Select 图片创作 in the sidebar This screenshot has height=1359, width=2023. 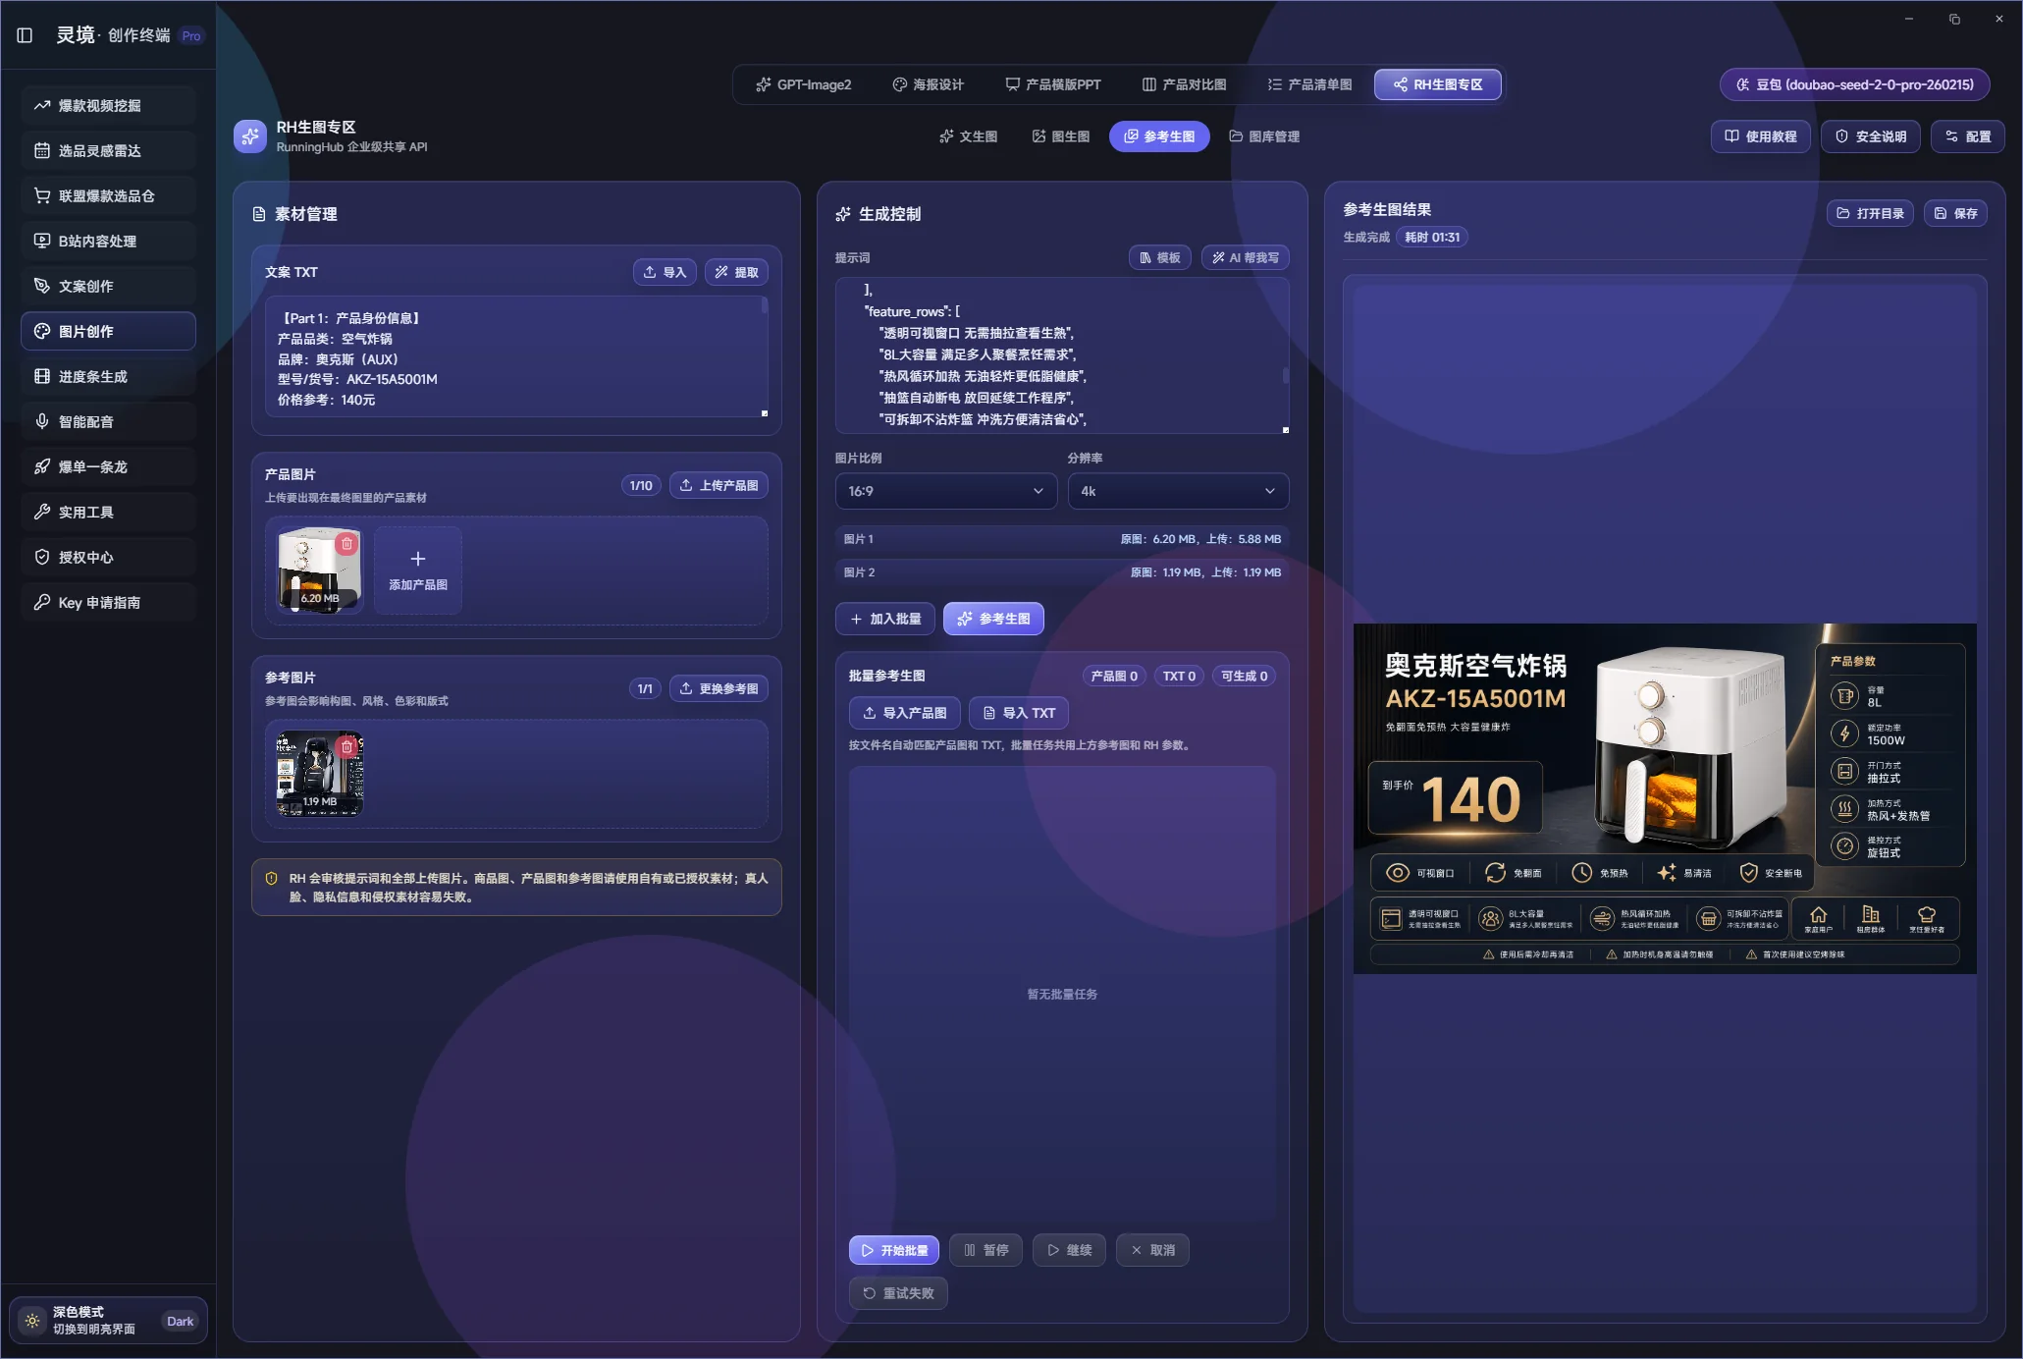(108, 331)
